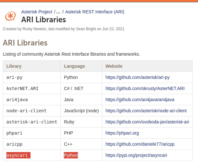Click the ARI Libraries page title

[x=44, y=20]
